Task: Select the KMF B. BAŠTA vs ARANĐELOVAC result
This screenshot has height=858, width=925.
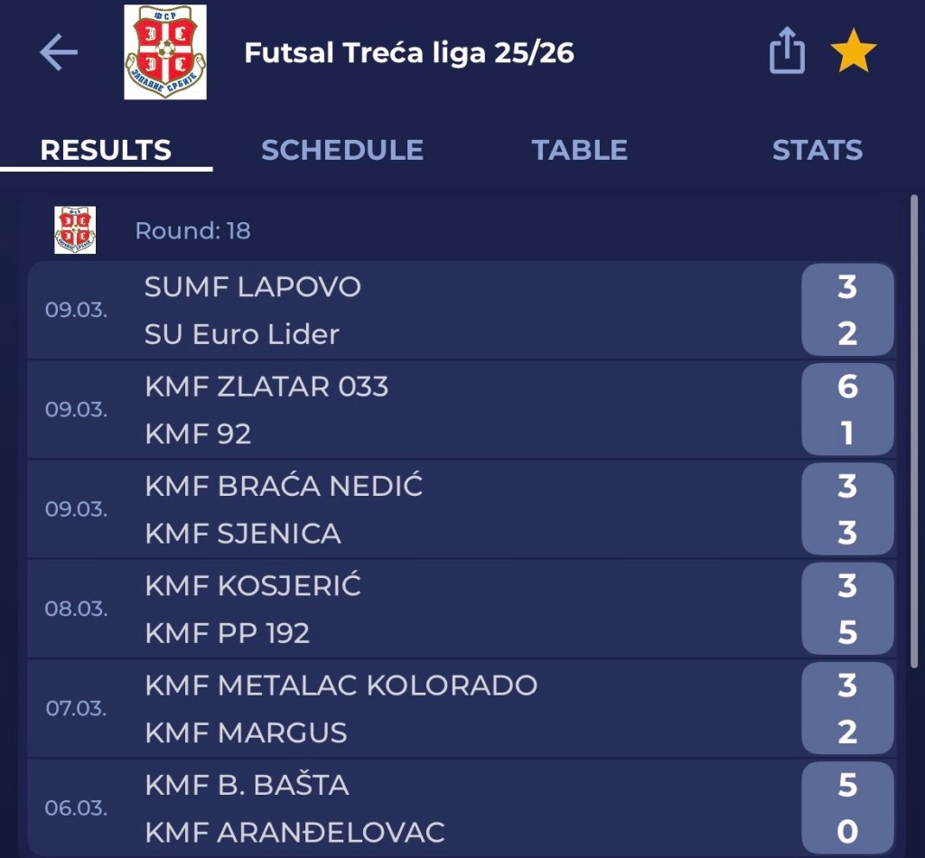Action: click(x=406, y=807)
